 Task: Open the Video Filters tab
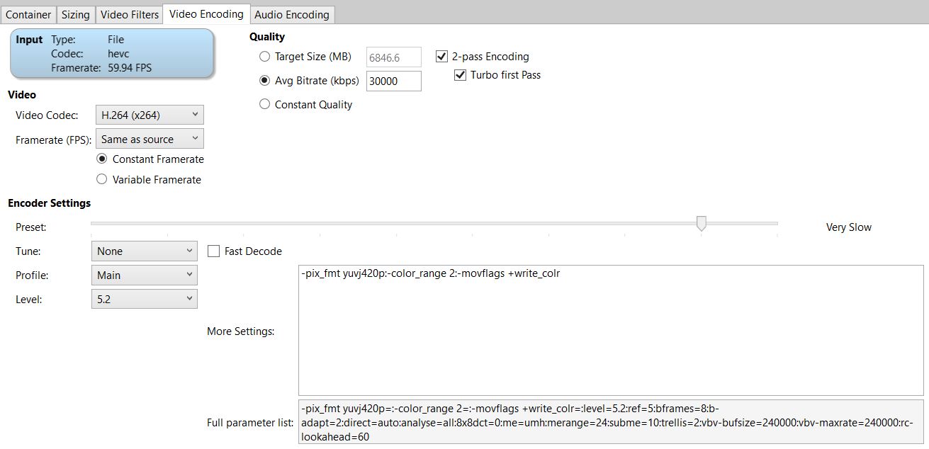130,14
